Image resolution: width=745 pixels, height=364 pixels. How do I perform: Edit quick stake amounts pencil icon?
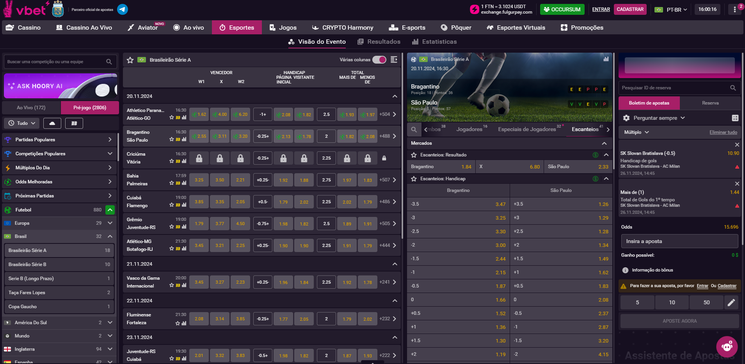(731, 302)
